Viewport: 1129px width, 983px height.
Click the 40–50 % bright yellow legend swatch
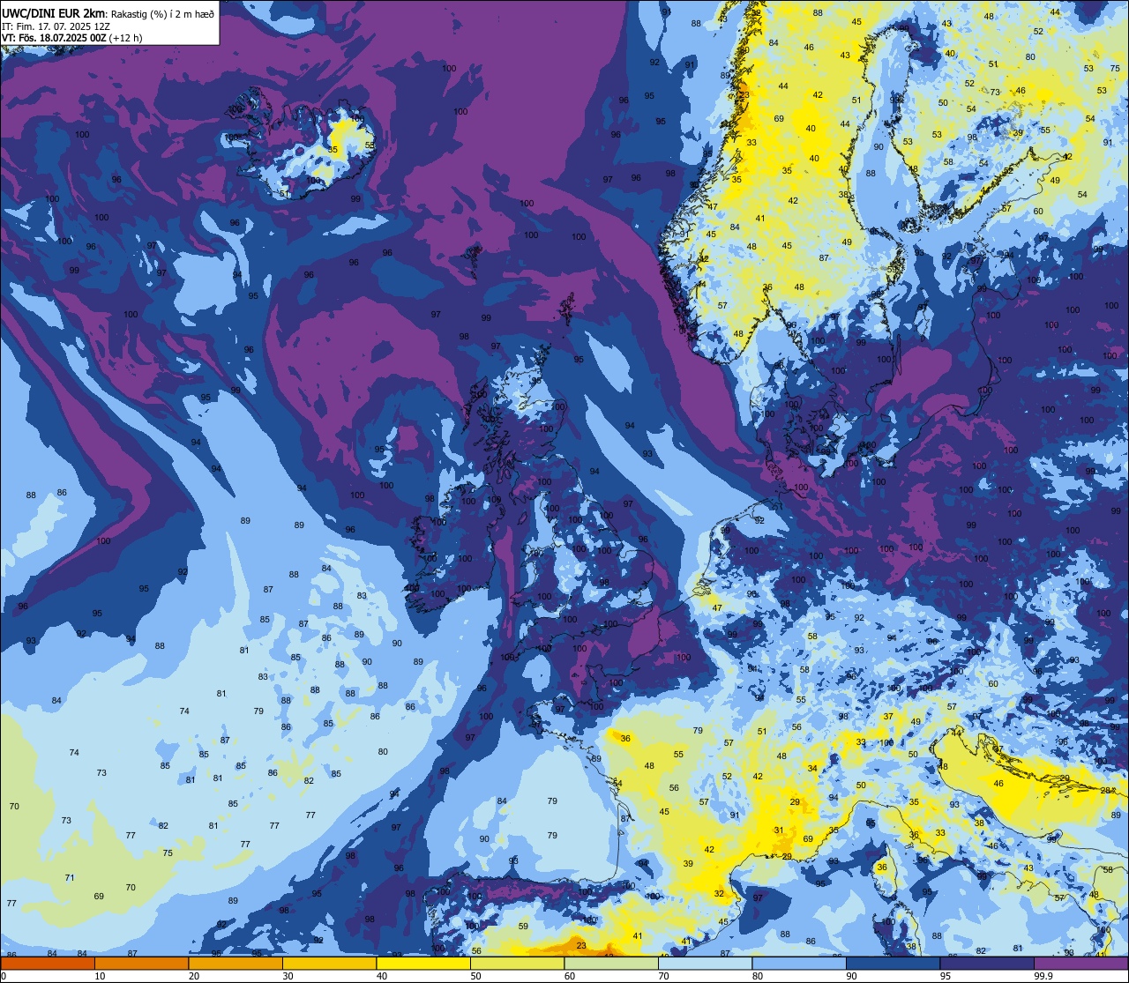[x=423, y=964]
